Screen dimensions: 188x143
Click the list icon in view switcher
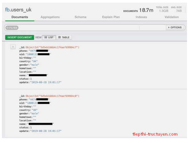tap(45, 37)
